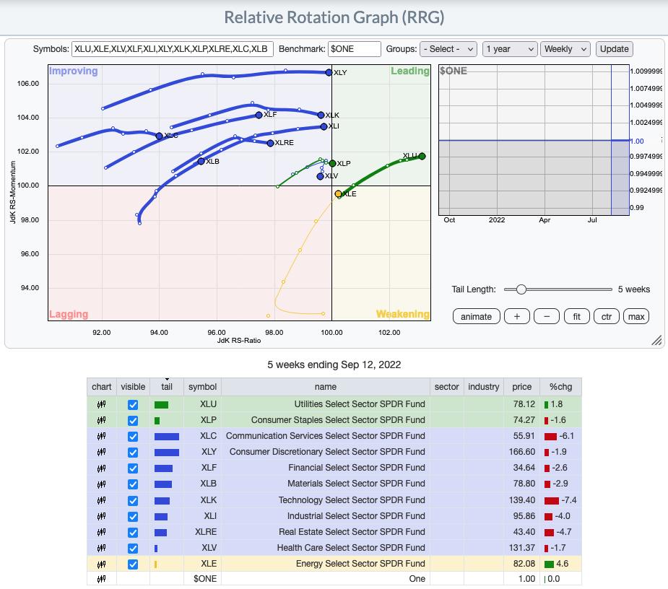Click the animate button
The height and width of the screenshot is (589, 668).
[x=477, y=316]
